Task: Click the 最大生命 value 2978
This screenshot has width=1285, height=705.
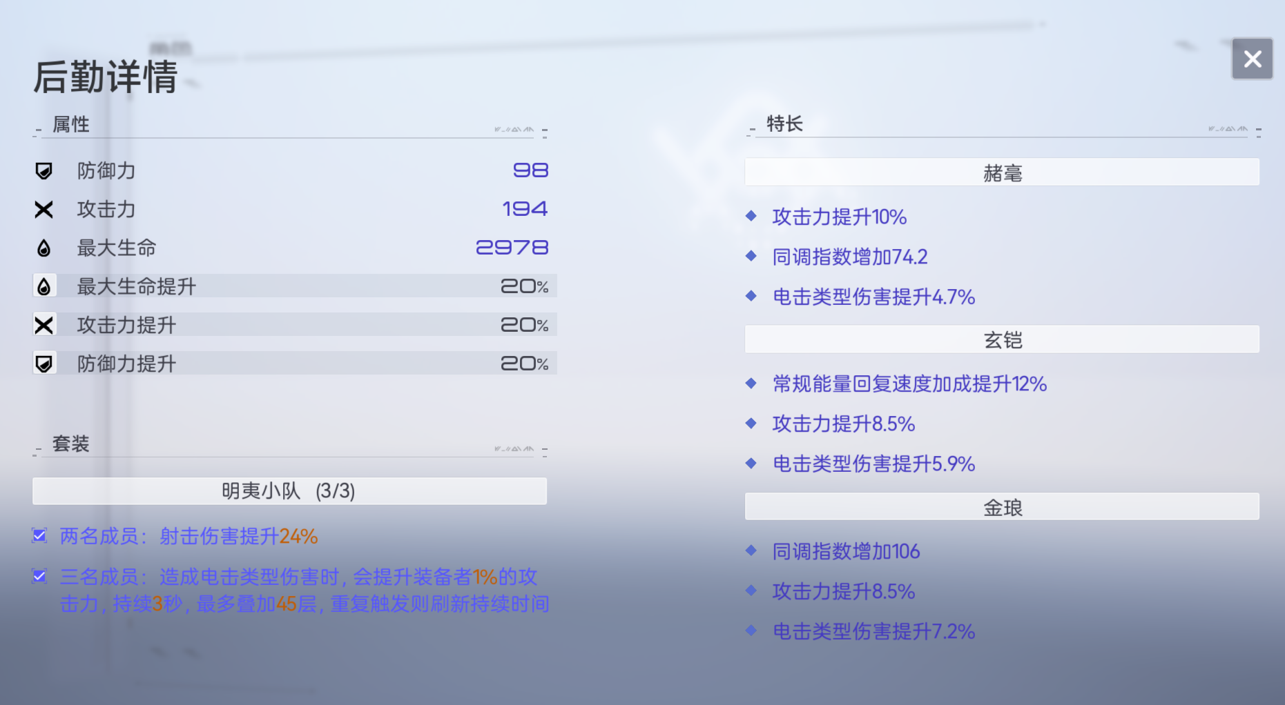Action: [512, 248]
